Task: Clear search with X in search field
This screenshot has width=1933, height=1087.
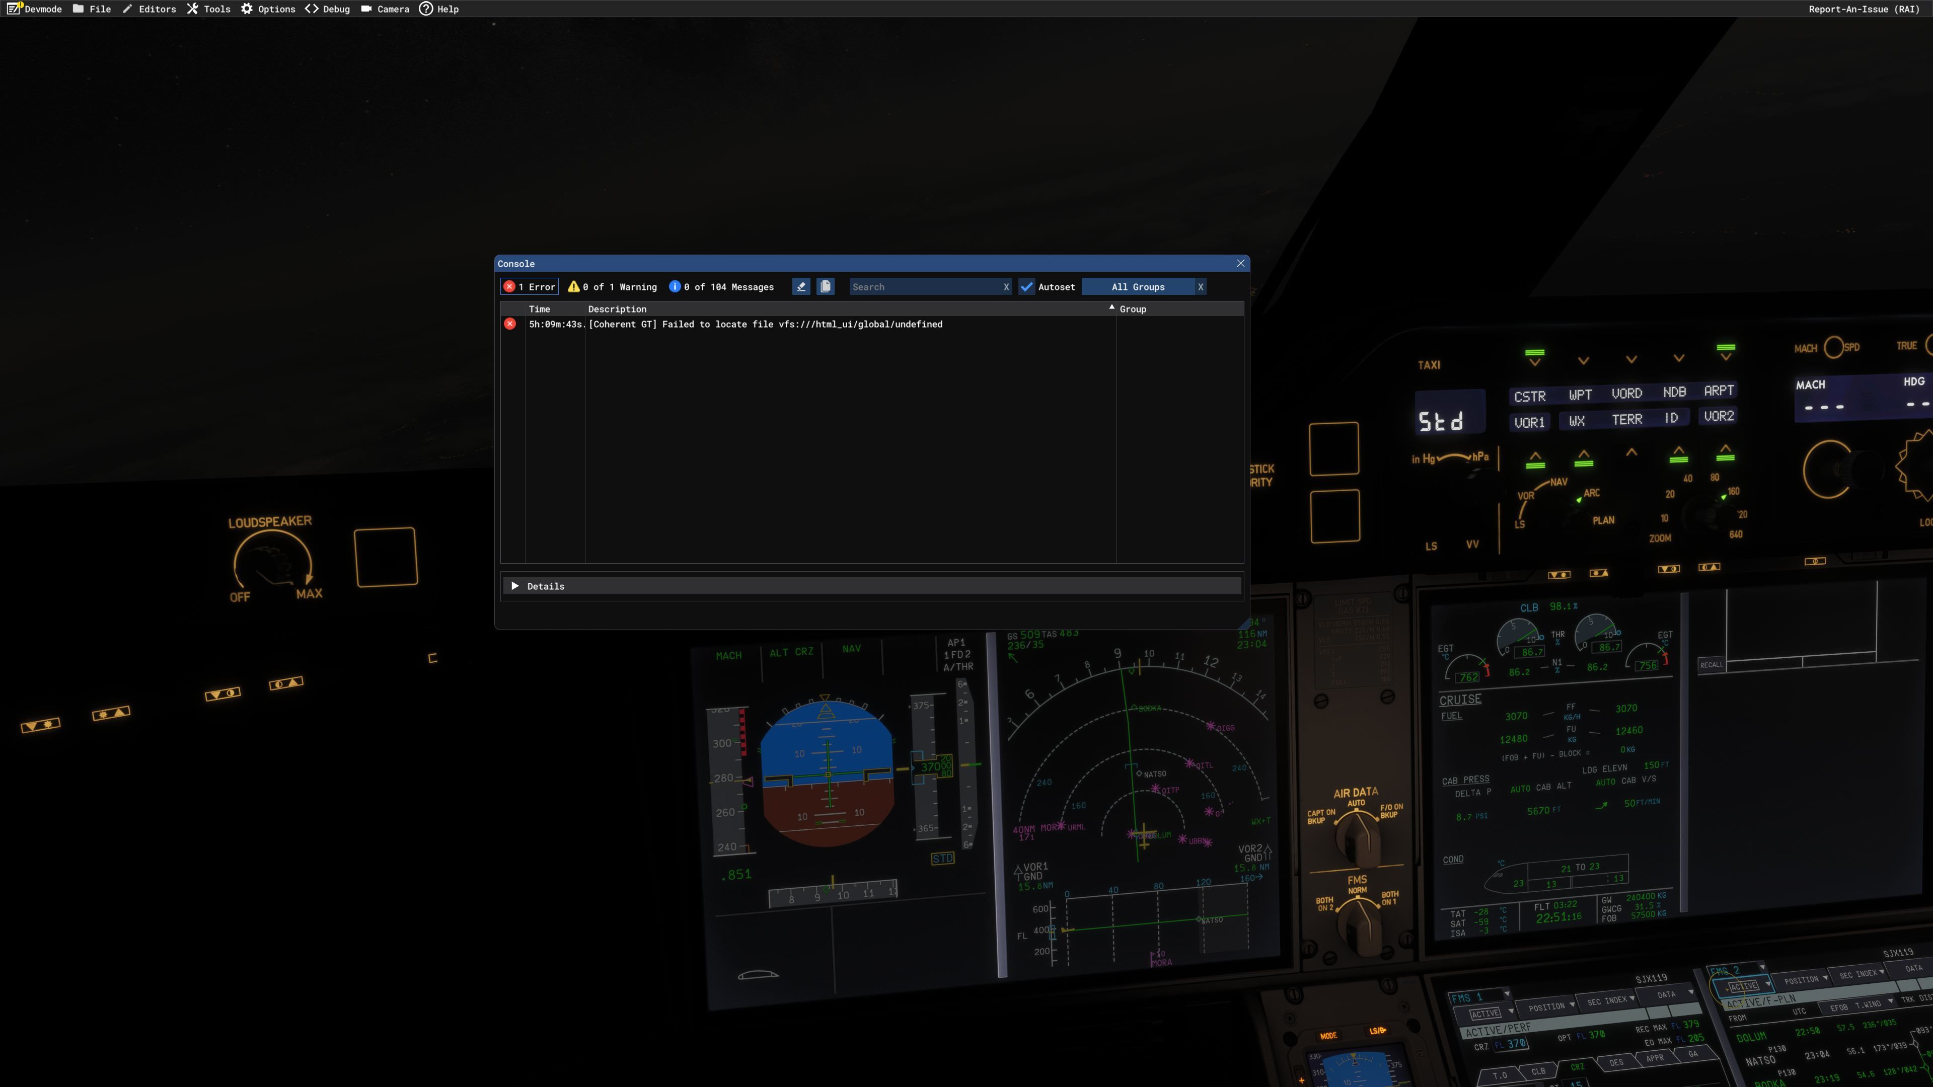Action: point(1006,286)
